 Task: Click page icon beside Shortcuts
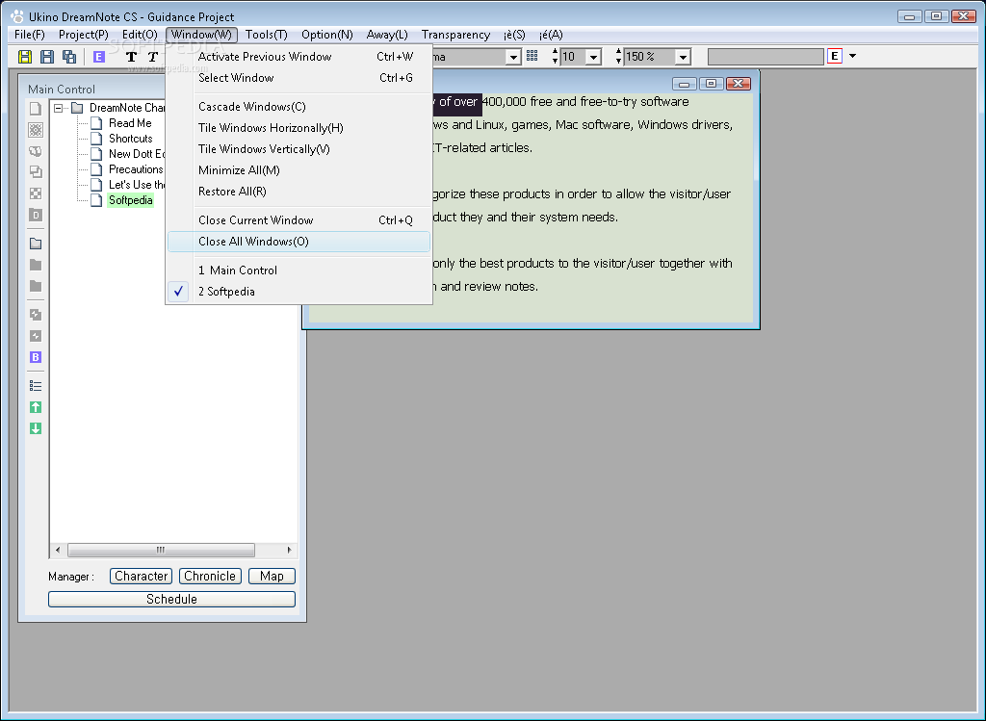pyautogui.click(x=96, y=139)
